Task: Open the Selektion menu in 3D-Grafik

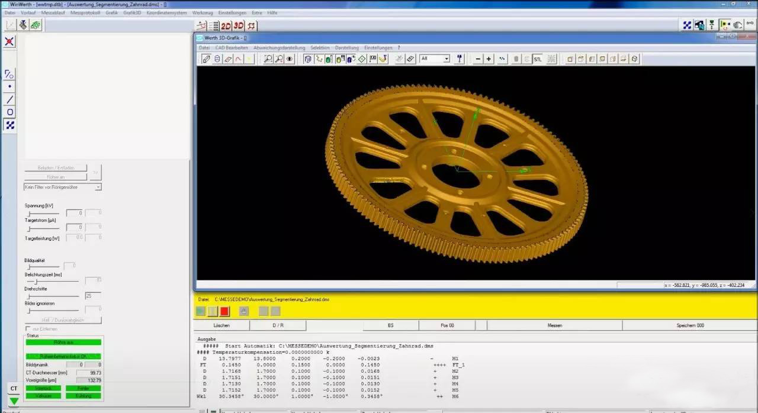Action: [320, 47]
